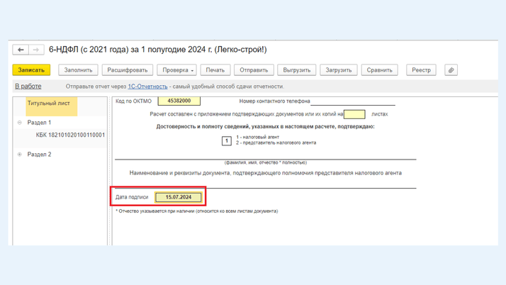This screenshot has width=506, height=285.
Task: Click the report title 6-НДФЛ heading
Action: (158, 50)
